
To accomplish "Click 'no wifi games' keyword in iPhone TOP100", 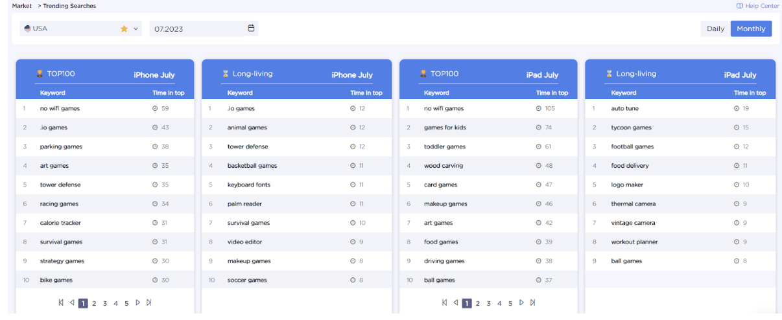I will tap(60, 109).
